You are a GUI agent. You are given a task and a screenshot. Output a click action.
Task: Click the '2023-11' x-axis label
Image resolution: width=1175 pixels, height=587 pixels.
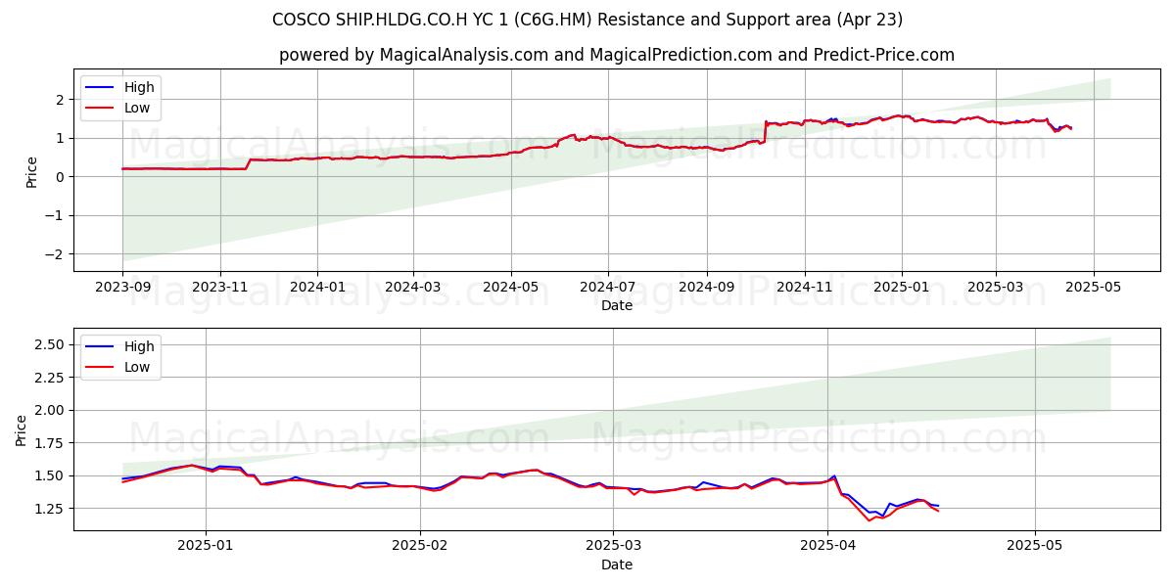(220, 288)
